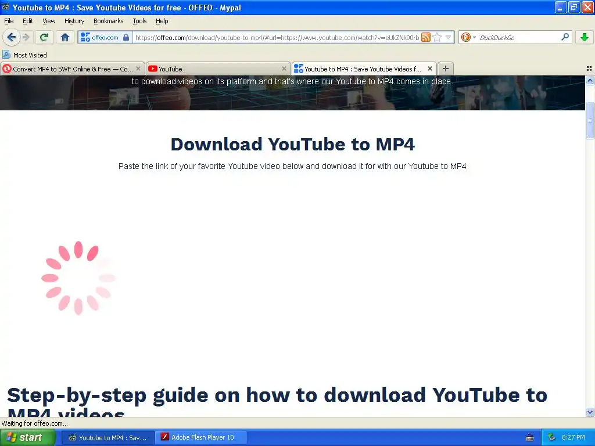Open the Downloads green arrow button

pyautogui.click(x=585, y=37)
